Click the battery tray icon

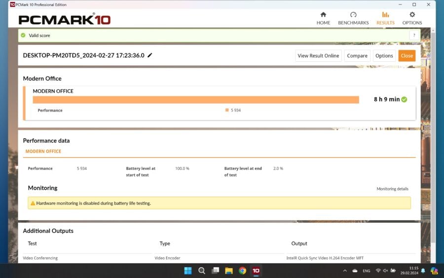click(x=393, y=271)
